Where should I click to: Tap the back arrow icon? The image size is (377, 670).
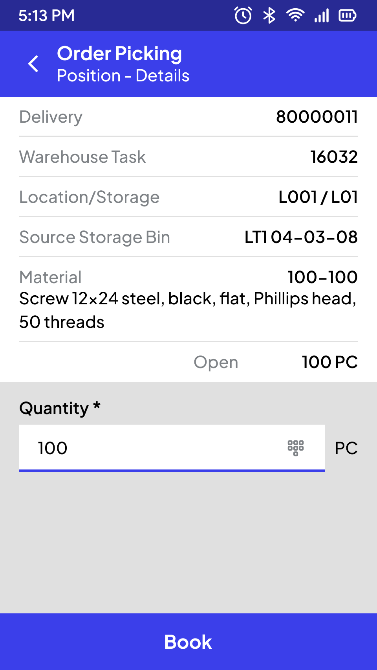click(34, 64)
